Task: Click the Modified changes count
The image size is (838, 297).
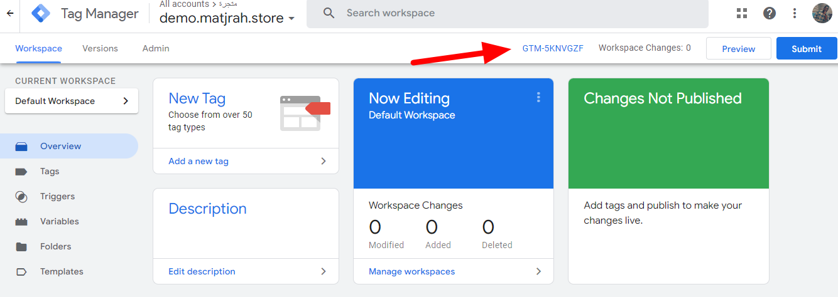Action: [x=375, y=227]
